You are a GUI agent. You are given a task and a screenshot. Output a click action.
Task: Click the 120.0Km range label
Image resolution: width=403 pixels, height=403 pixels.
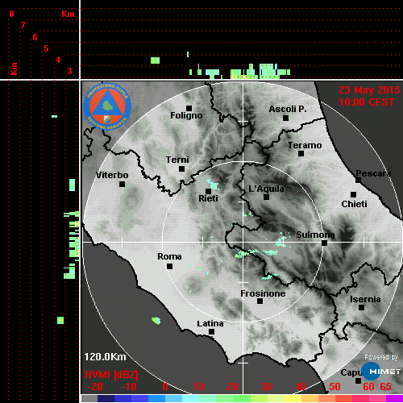coord(105,357)
